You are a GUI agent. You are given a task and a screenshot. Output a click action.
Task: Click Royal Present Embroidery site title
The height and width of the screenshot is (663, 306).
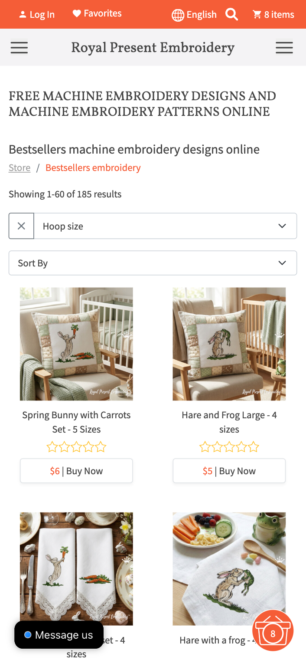[153, 47]
